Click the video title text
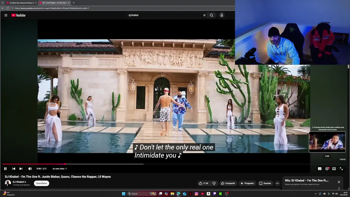The height and width of the screenshot is (197, 350). point(58,177)
